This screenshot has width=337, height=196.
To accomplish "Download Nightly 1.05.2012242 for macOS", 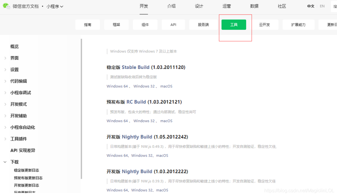I will [162, 155].
